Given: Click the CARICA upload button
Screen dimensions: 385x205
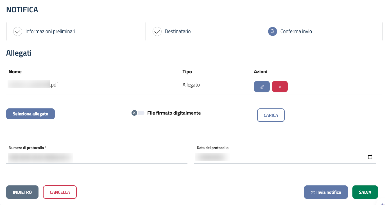Looking at the screenshot, I should [271, 115].
